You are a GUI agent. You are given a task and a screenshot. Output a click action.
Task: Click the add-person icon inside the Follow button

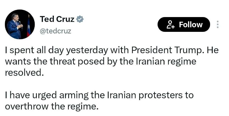point(171,24)
